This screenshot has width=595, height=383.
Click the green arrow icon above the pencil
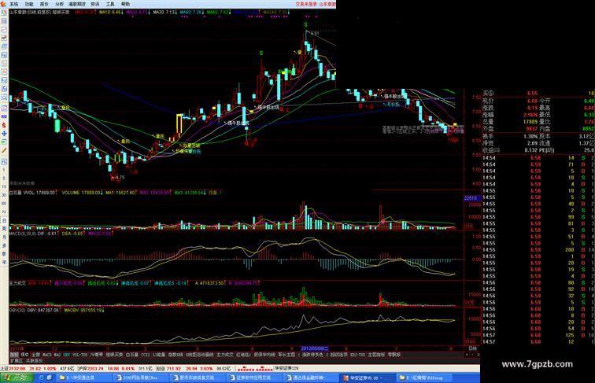click(x=4, y=142)
